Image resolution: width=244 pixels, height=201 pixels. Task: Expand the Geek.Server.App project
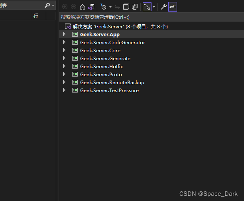[64, 34]
